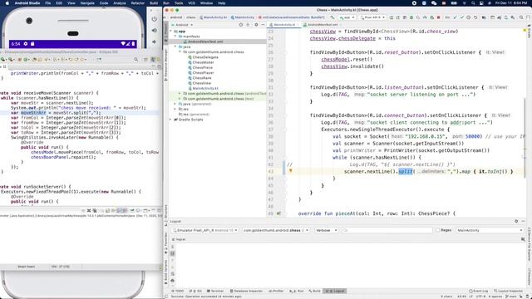Open Android Studio Spotlight search in macOS menu bar

[x=473, y=3]
